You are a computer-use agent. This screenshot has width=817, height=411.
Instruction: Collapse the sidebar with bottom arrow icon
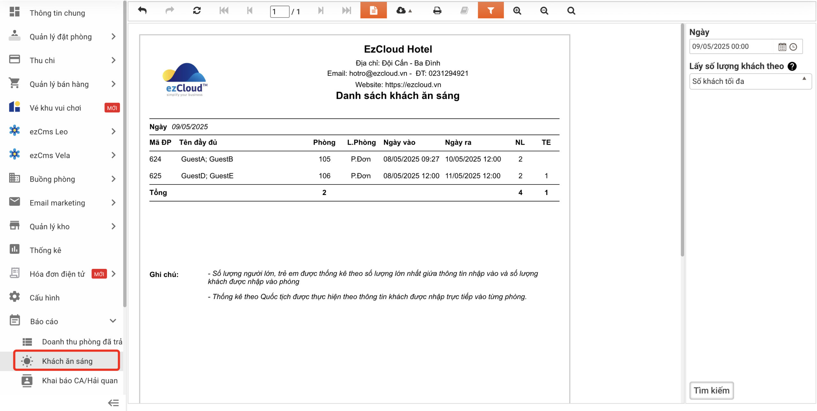click(x=113, y=403)
